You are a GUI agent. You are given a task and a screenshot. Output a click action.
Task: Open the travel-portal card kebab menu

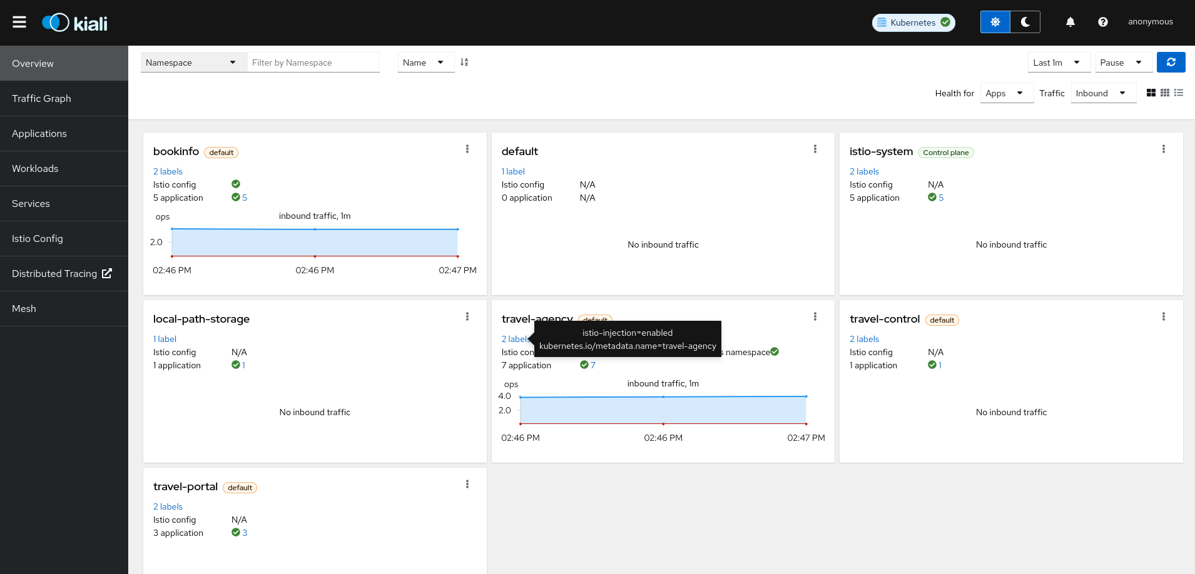467,484
